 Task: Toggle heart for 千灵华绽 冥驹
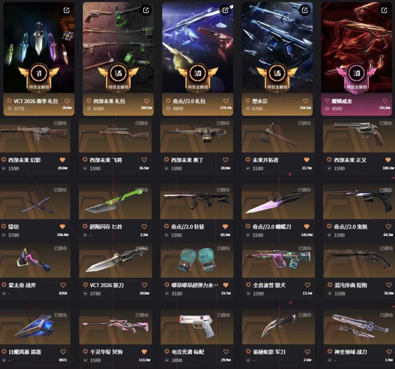pos(144,351)
